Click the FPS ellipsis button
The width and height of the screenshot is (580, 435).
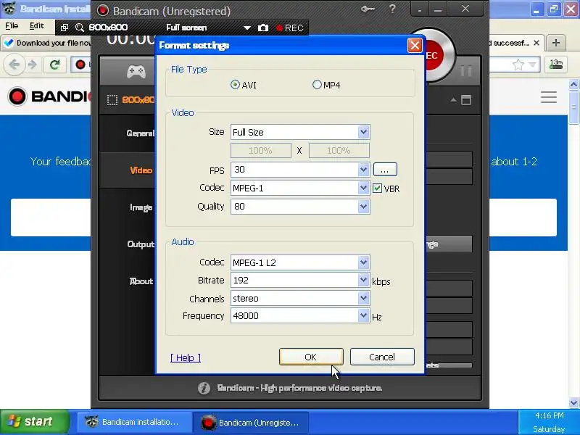[x=385, y=170]
